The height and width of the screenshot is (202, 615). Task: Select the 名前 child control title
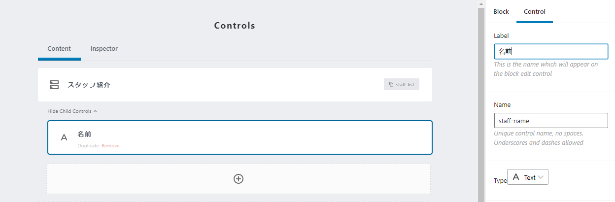pos(84,134)
